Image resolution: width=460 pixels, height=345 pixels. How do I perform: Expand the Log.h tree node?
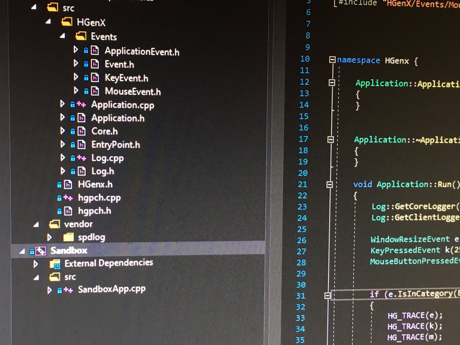point(62,171)
